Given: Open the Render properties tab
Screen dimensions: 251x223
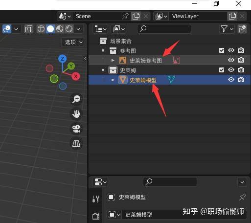Looking at the screenshot, I should click(96, 216).
